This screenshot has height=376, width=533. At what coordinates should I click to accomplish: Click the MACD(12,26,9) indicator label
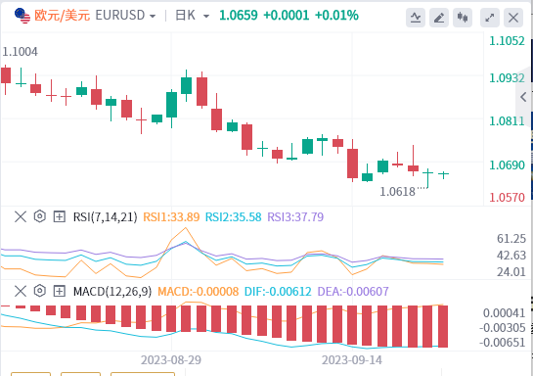point(112,292)
